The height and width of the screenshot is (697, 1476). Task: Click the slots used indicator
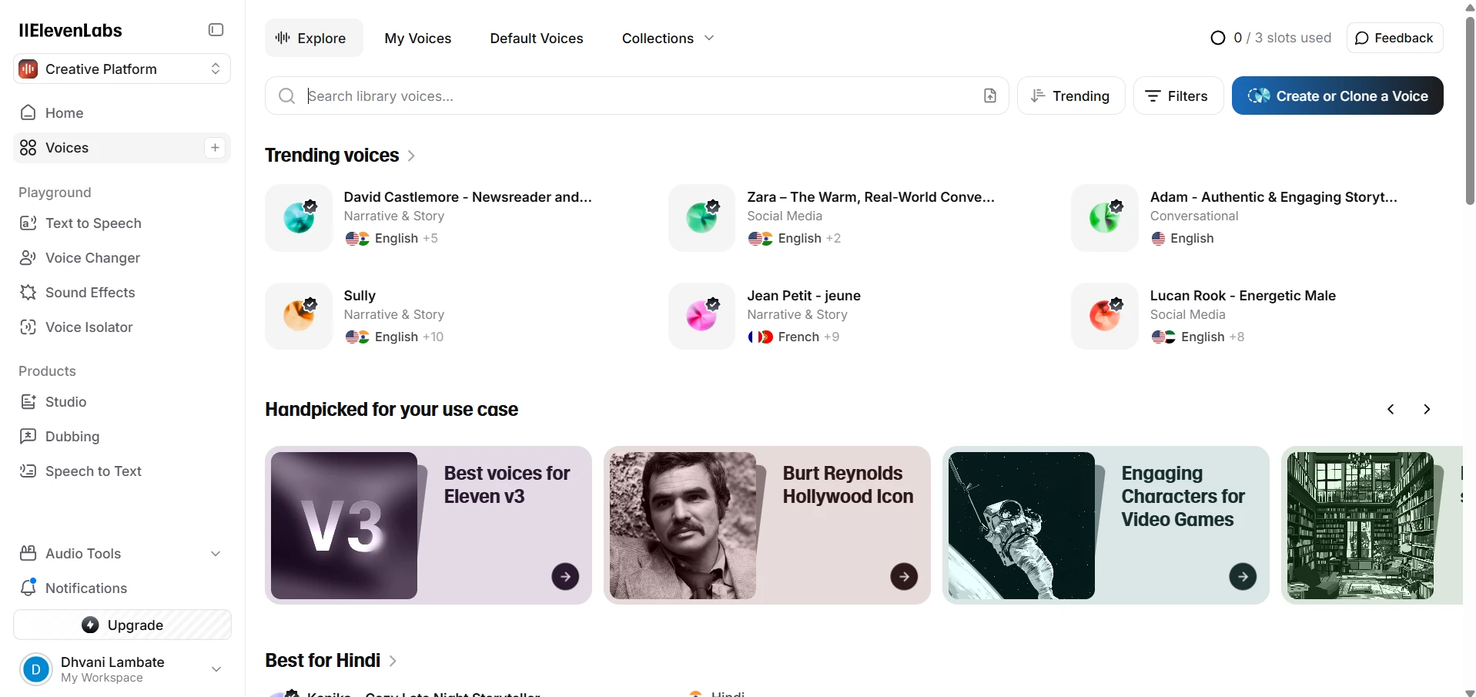click(1270, 38)
